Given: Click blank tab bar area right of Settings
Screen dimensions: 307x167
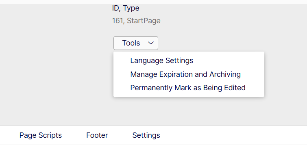Looking at the screenshot, I should pos(236,135).
